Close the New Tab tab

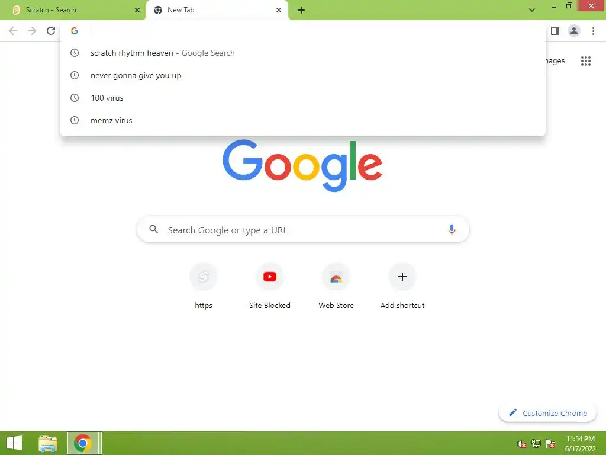pos(279,10)
